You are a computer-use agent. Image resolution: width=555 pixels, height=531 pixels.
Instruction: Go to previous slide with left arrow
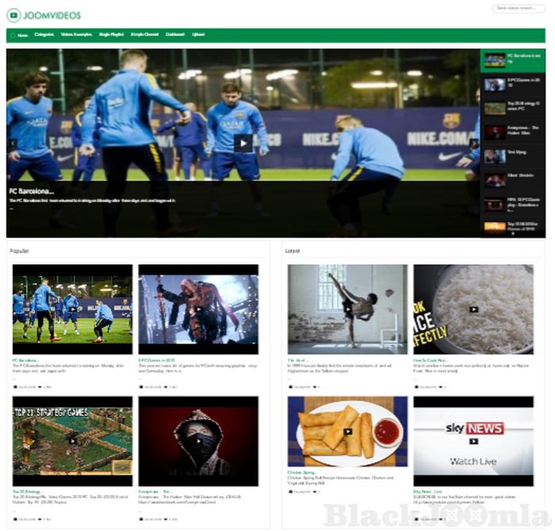12,143
